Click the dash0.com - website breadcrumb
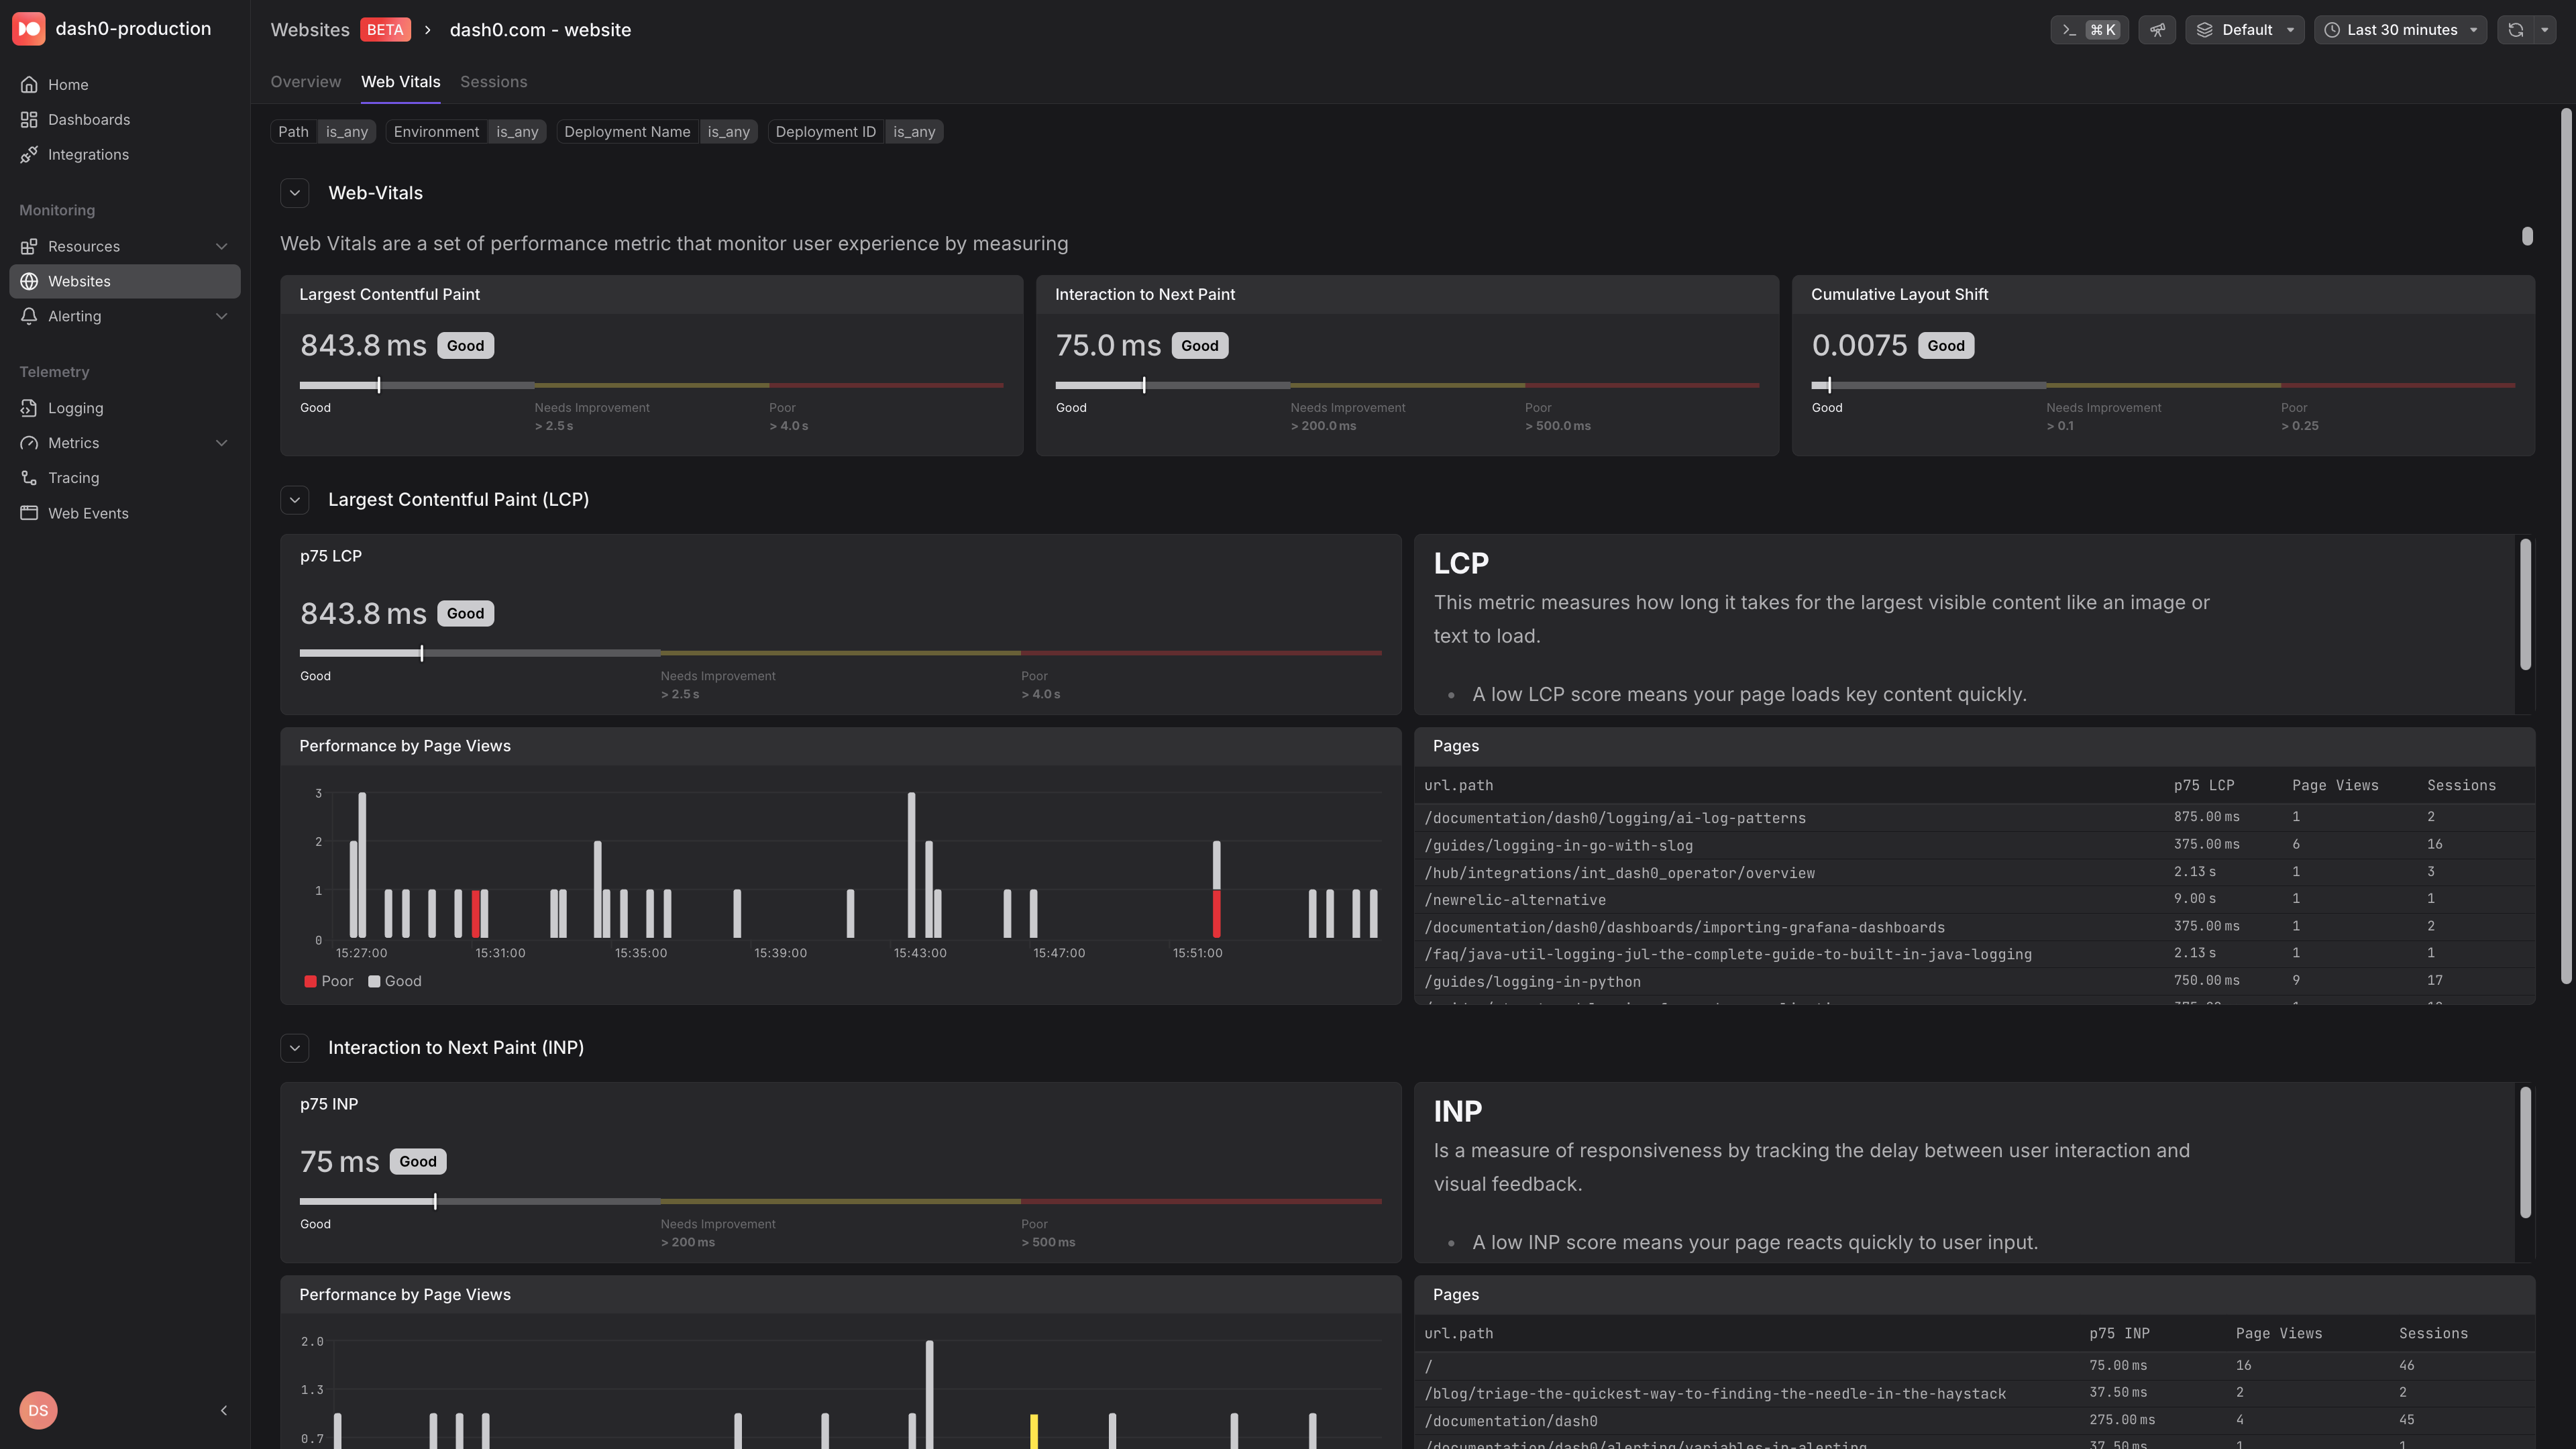Viewport: 2576px width, 1449px height. click(540, 30)
